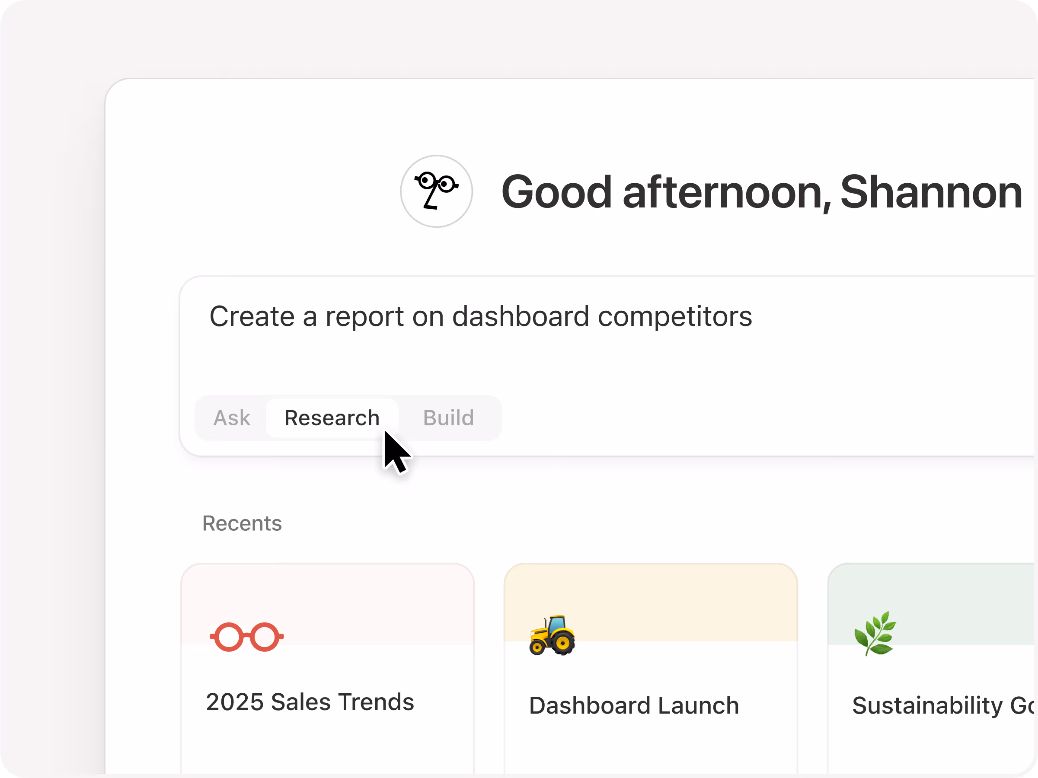Open the Dashboard Launch title
1038x778 pixels.
(x=633, y=705)
